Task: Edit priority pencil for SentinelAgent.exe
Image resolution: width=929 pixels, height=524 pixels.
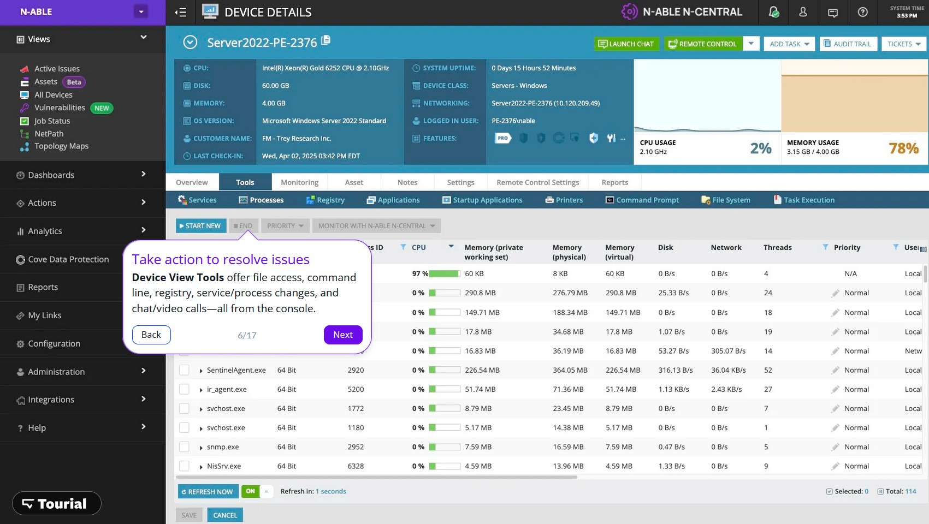Action: pos(835,371)
